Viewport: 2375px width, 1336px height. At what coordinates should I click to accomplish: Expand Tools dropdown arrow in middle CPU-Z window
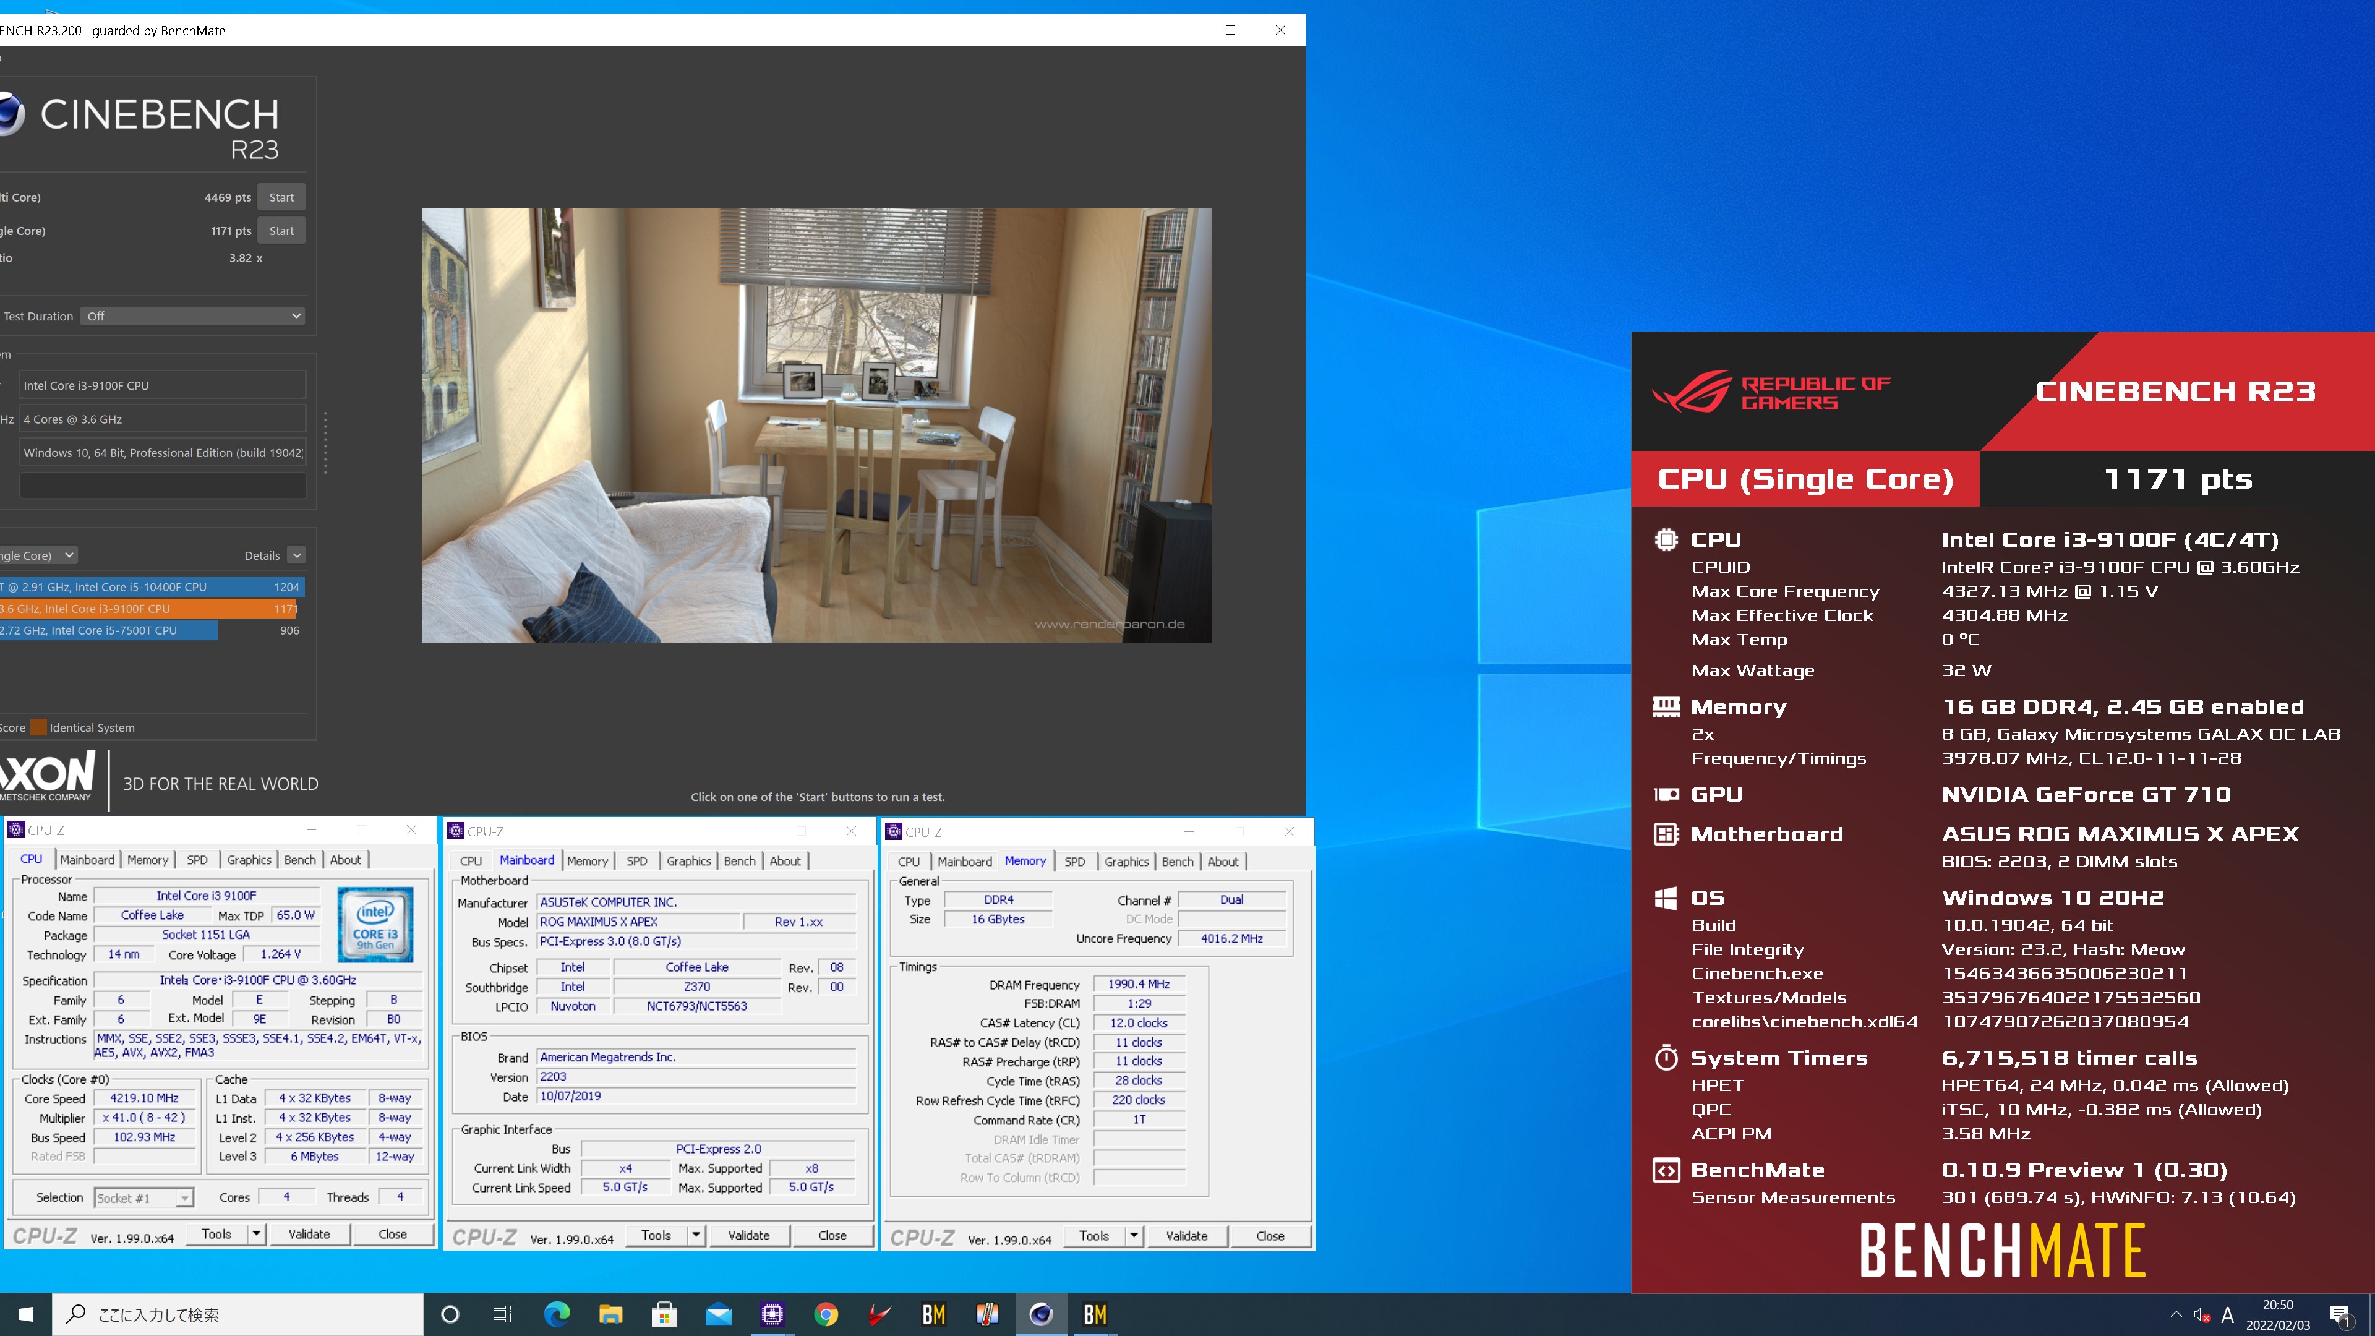click(x=697, y=1236)
